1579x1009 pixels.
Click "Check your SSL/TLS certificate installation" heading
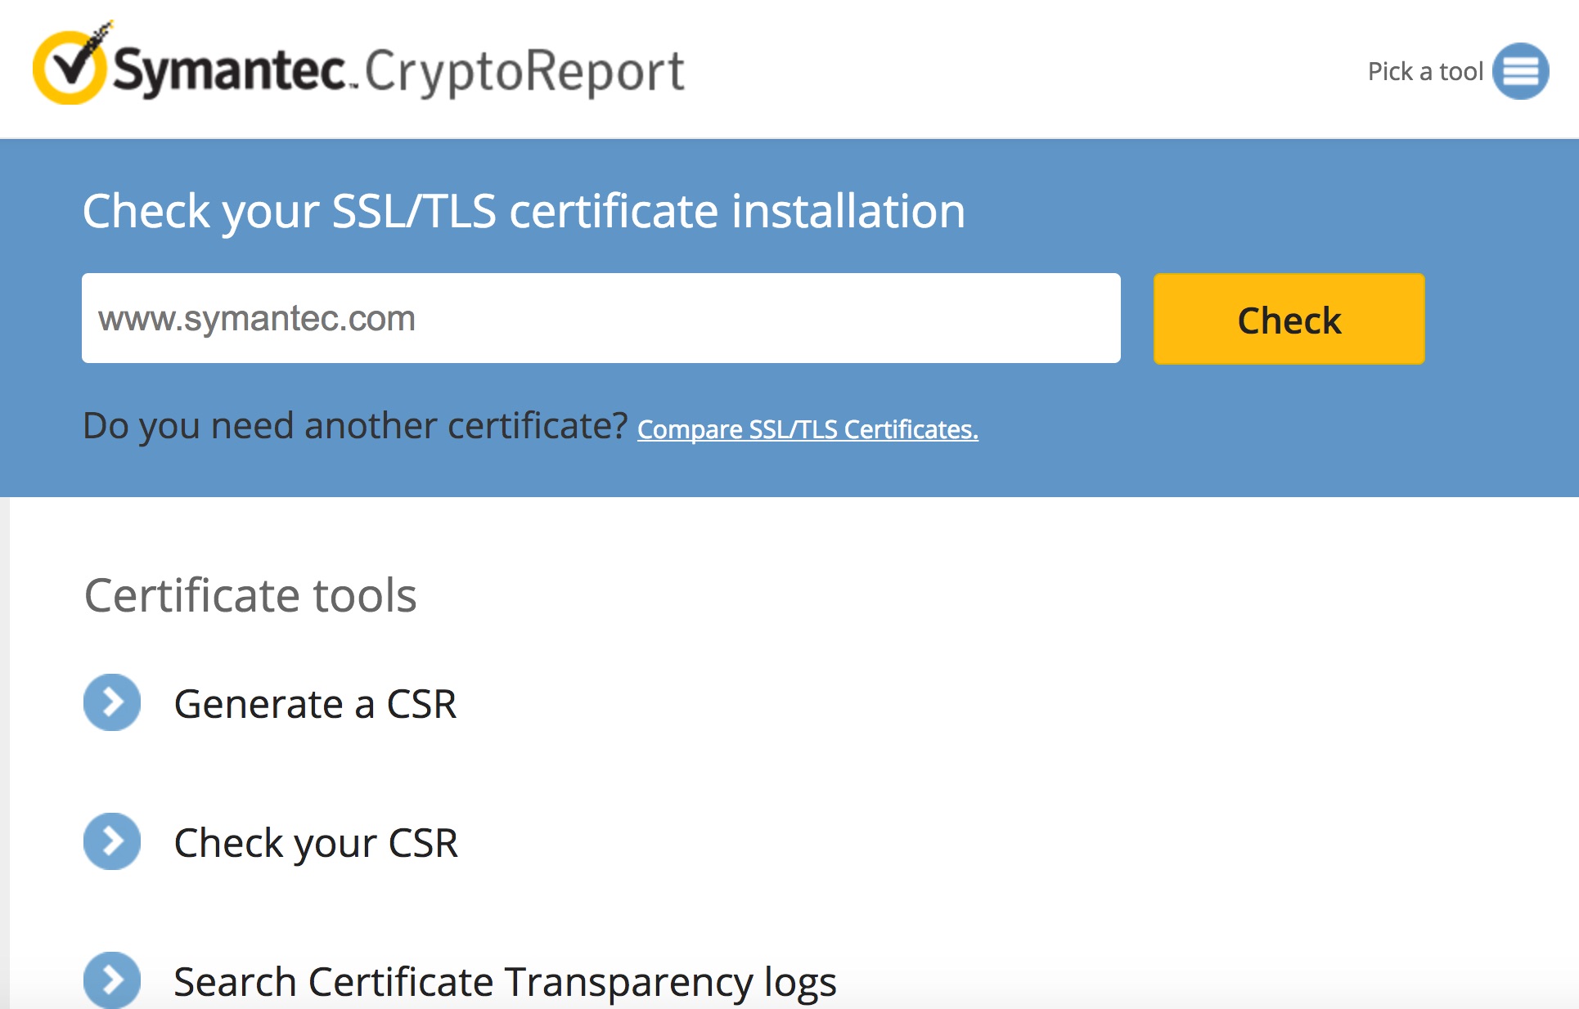[x=524, y=211]
